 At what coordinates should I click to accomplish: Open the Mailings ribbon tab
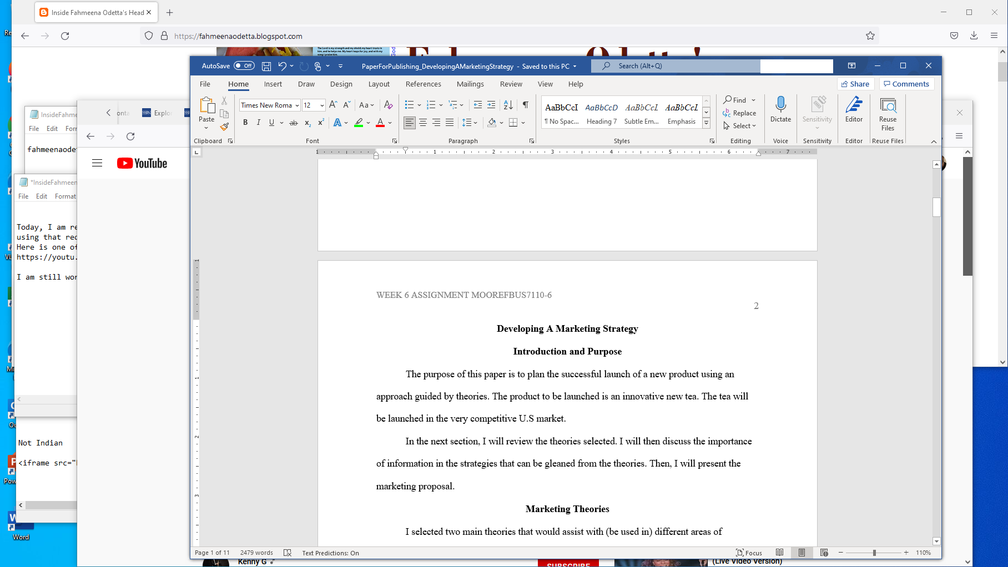[470, 84]
